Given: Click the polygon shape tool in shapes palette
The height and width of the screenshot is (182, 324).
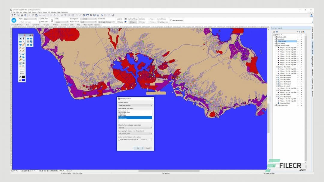Looking at the screenshot, I should [x=31, y=45].
